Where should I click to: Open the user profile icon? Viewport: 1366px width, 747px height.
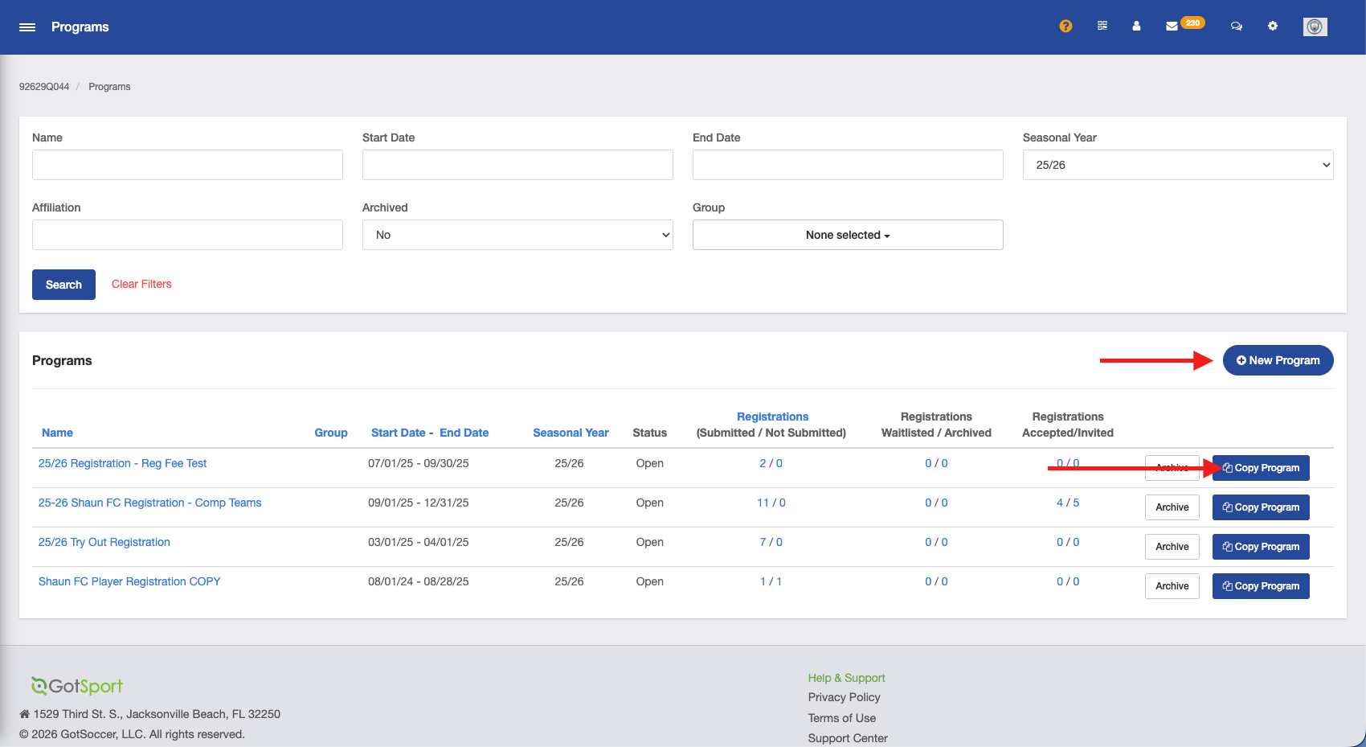point(1136,26)
